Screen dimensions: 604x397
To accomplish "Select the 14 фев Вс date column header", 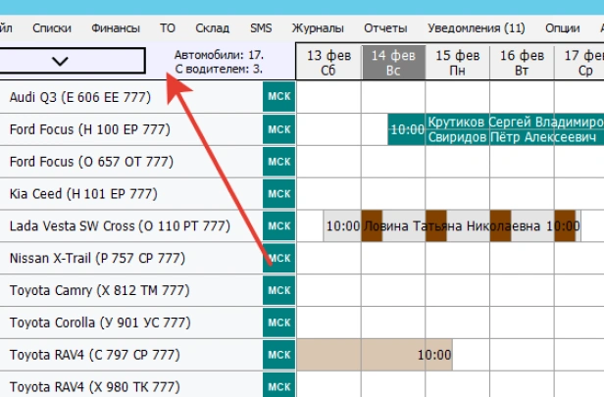I will pos(393,63).
